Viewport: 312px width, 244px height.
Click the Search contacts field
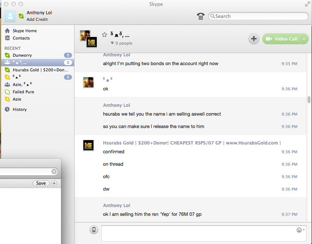258,16
